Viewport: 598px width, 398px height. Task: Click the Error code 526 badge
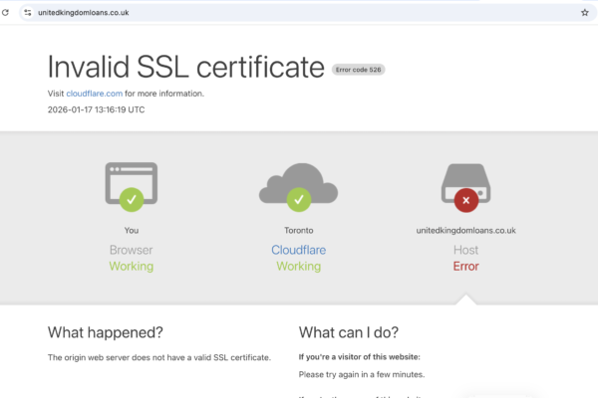click(x=359, y=70)
